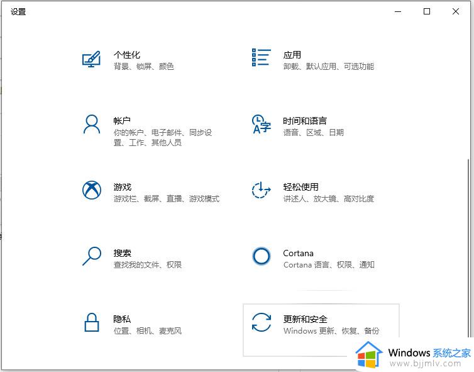Select the 帐户 person icon
Screen dimensions: 474x372
point(92,124)
